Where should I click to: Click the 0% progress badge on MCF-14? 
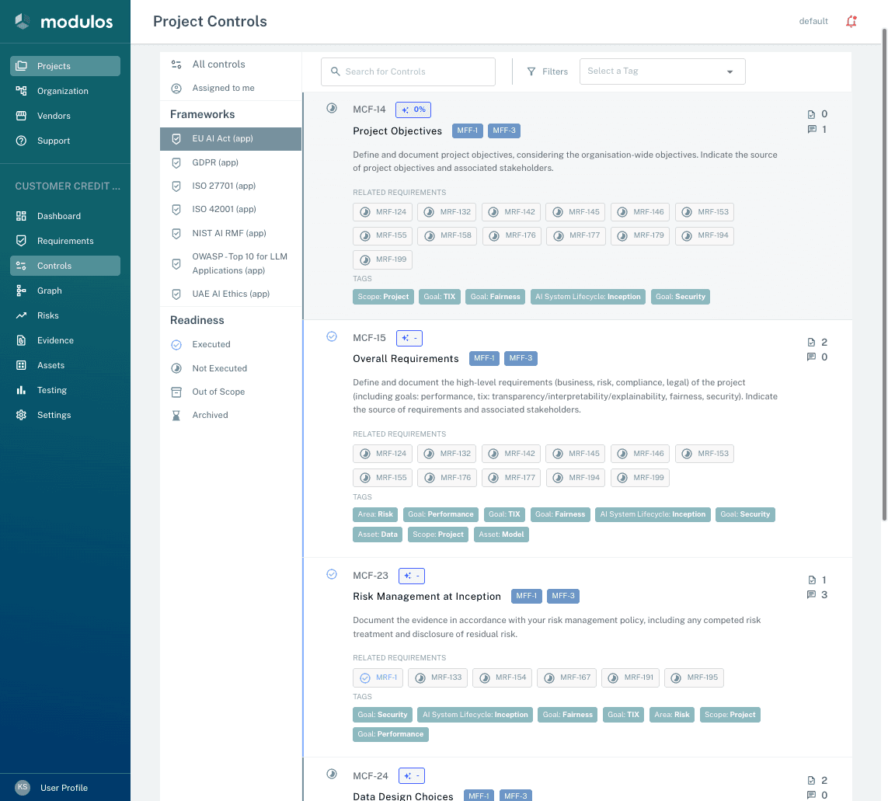point(413,109)
